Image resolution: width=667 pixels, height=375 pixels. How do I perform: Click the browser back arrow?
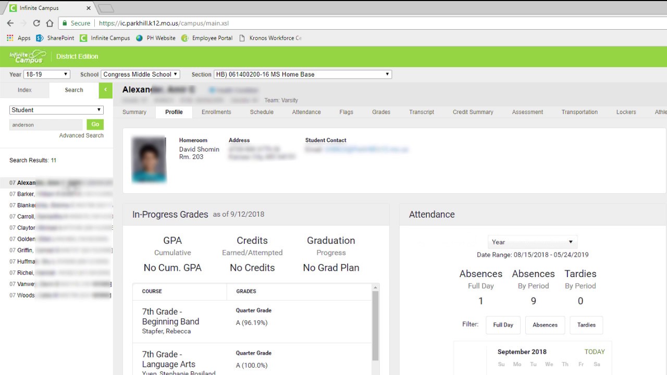point(10,23)
